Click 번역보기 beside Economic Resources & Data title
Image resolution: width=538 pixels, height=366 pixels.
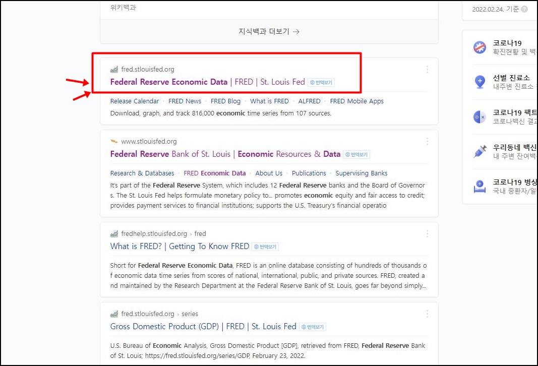(356, 154)
